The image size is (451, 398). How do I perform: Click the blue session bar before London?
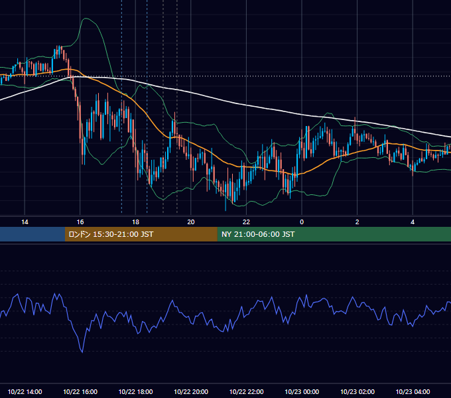pos(32,234)
